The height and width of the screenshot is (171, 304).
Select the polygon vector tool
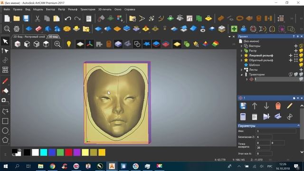(x=5, y=140)
